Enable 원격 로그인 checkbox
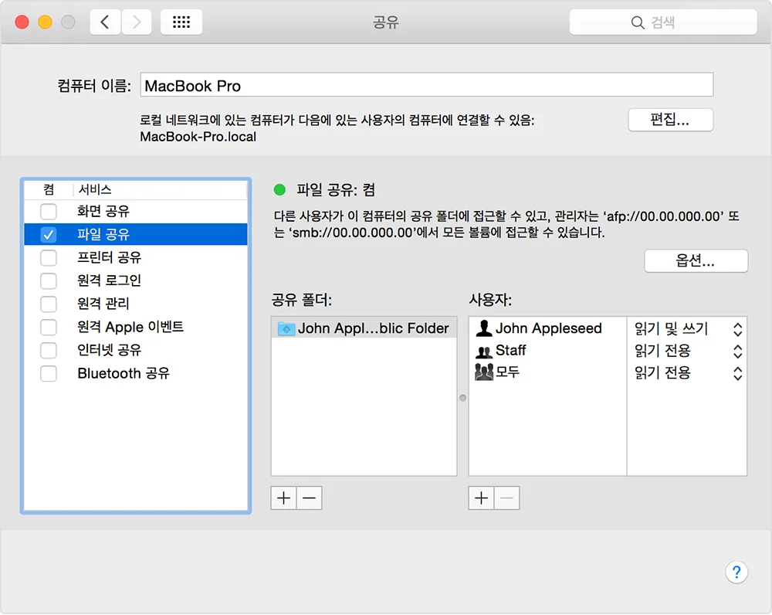 point(49,280)
